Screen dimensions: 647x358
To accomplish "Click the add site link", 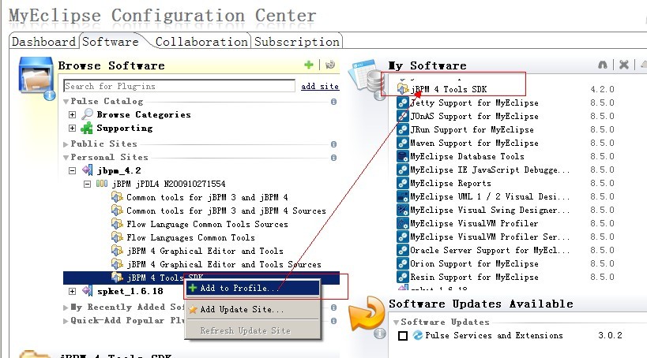I will click(x=320, y=86).
